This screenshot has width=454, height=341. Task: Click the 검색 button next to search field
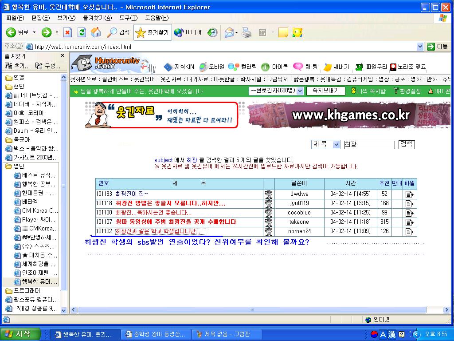point(407,144)
